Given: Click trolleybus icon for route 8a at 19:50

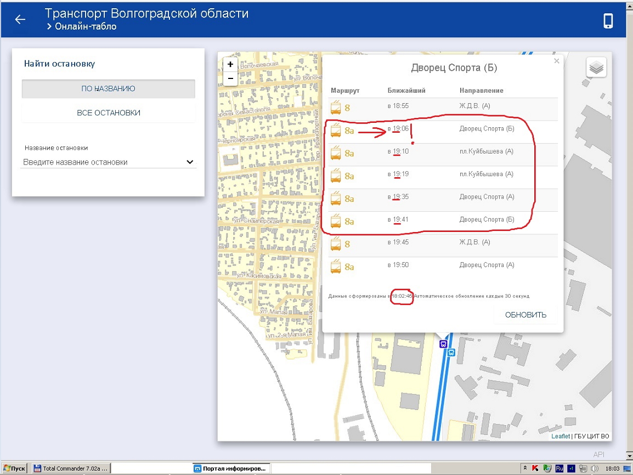Looking at the screenshot, I should (336, 267).
